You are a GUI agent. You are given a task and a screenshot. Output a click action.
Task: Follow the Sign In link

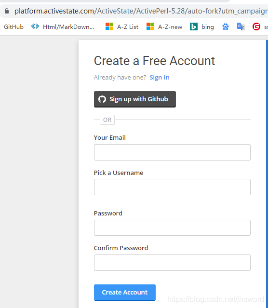pyautogui.click(x=160, y=78)
